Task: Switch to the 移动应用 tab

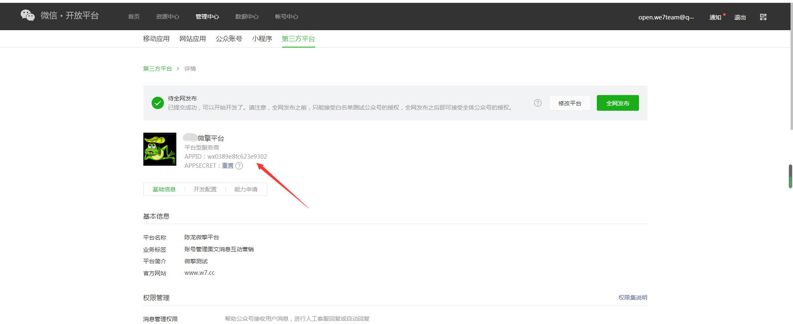Action: click(x=156, y=38)
